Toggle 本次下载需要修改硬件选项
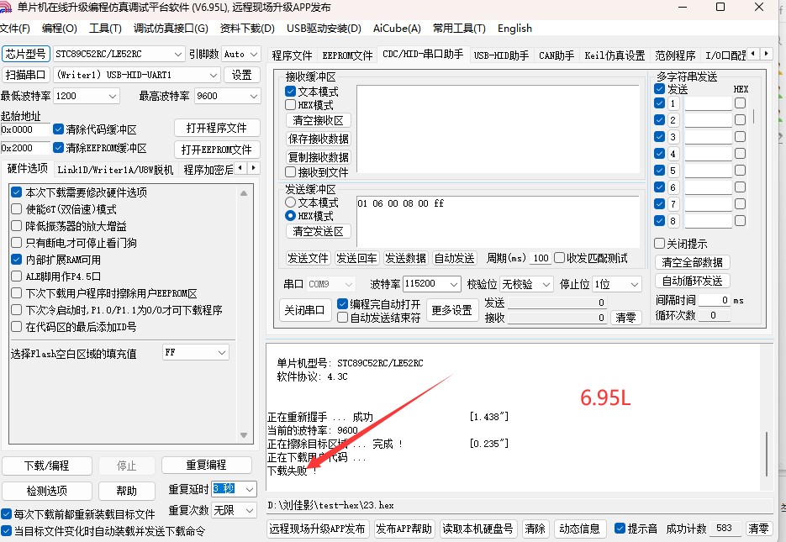The width and height of the screenshot is (786, 542). point(17,192)
